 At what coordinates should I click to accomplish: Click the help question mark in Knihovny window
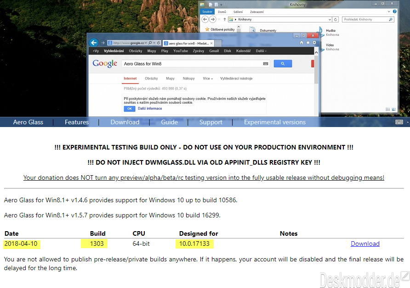(x=394, y=11)
